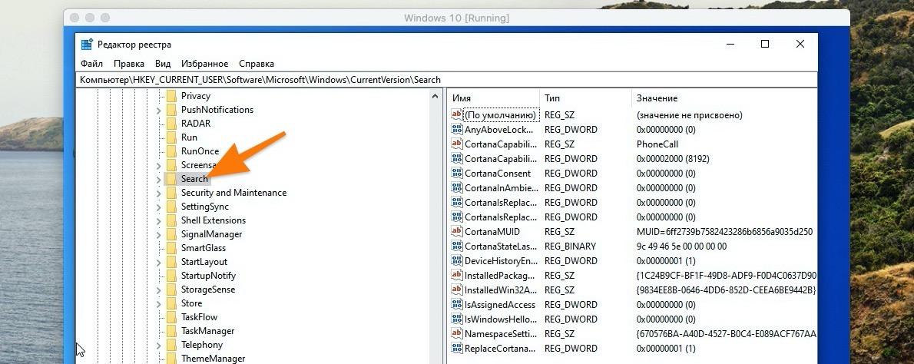Click the string icon beside InstalledPackag value

(457, 275)
